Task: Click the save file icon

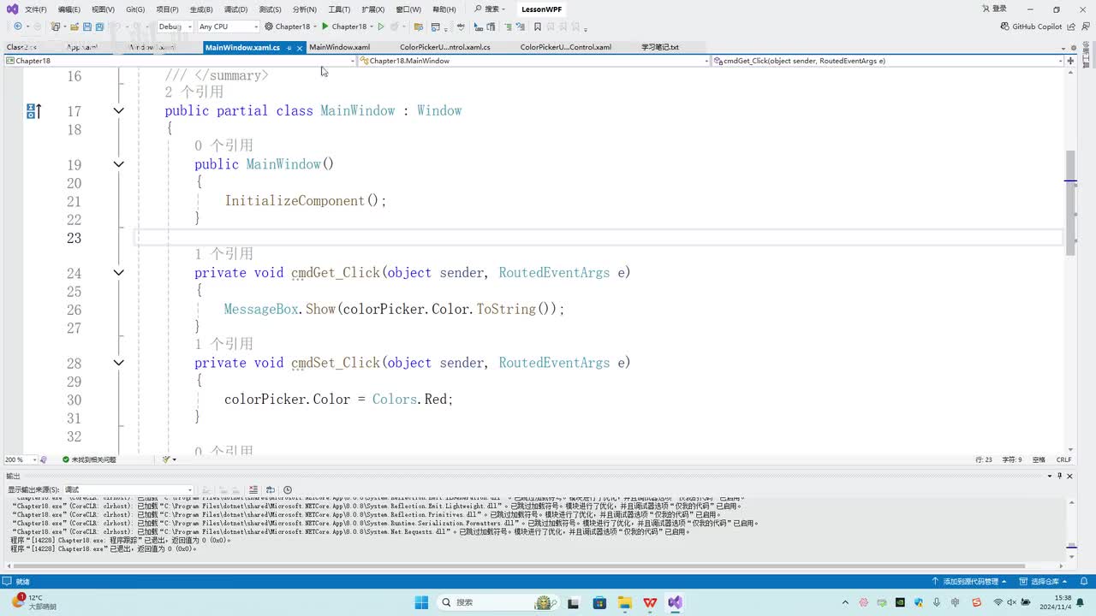Action: (86, 27)
